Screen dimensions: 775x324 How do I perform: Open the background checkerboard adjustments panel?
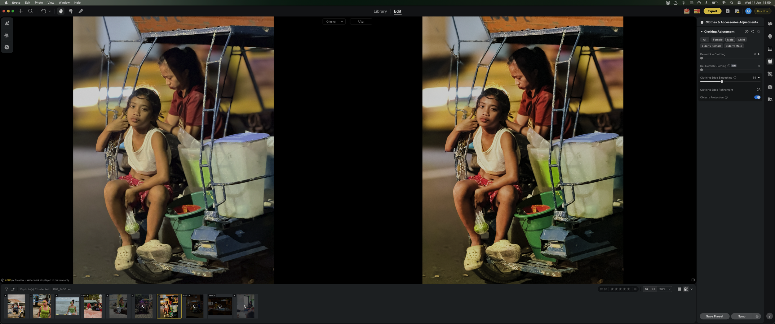click(770, 49)
